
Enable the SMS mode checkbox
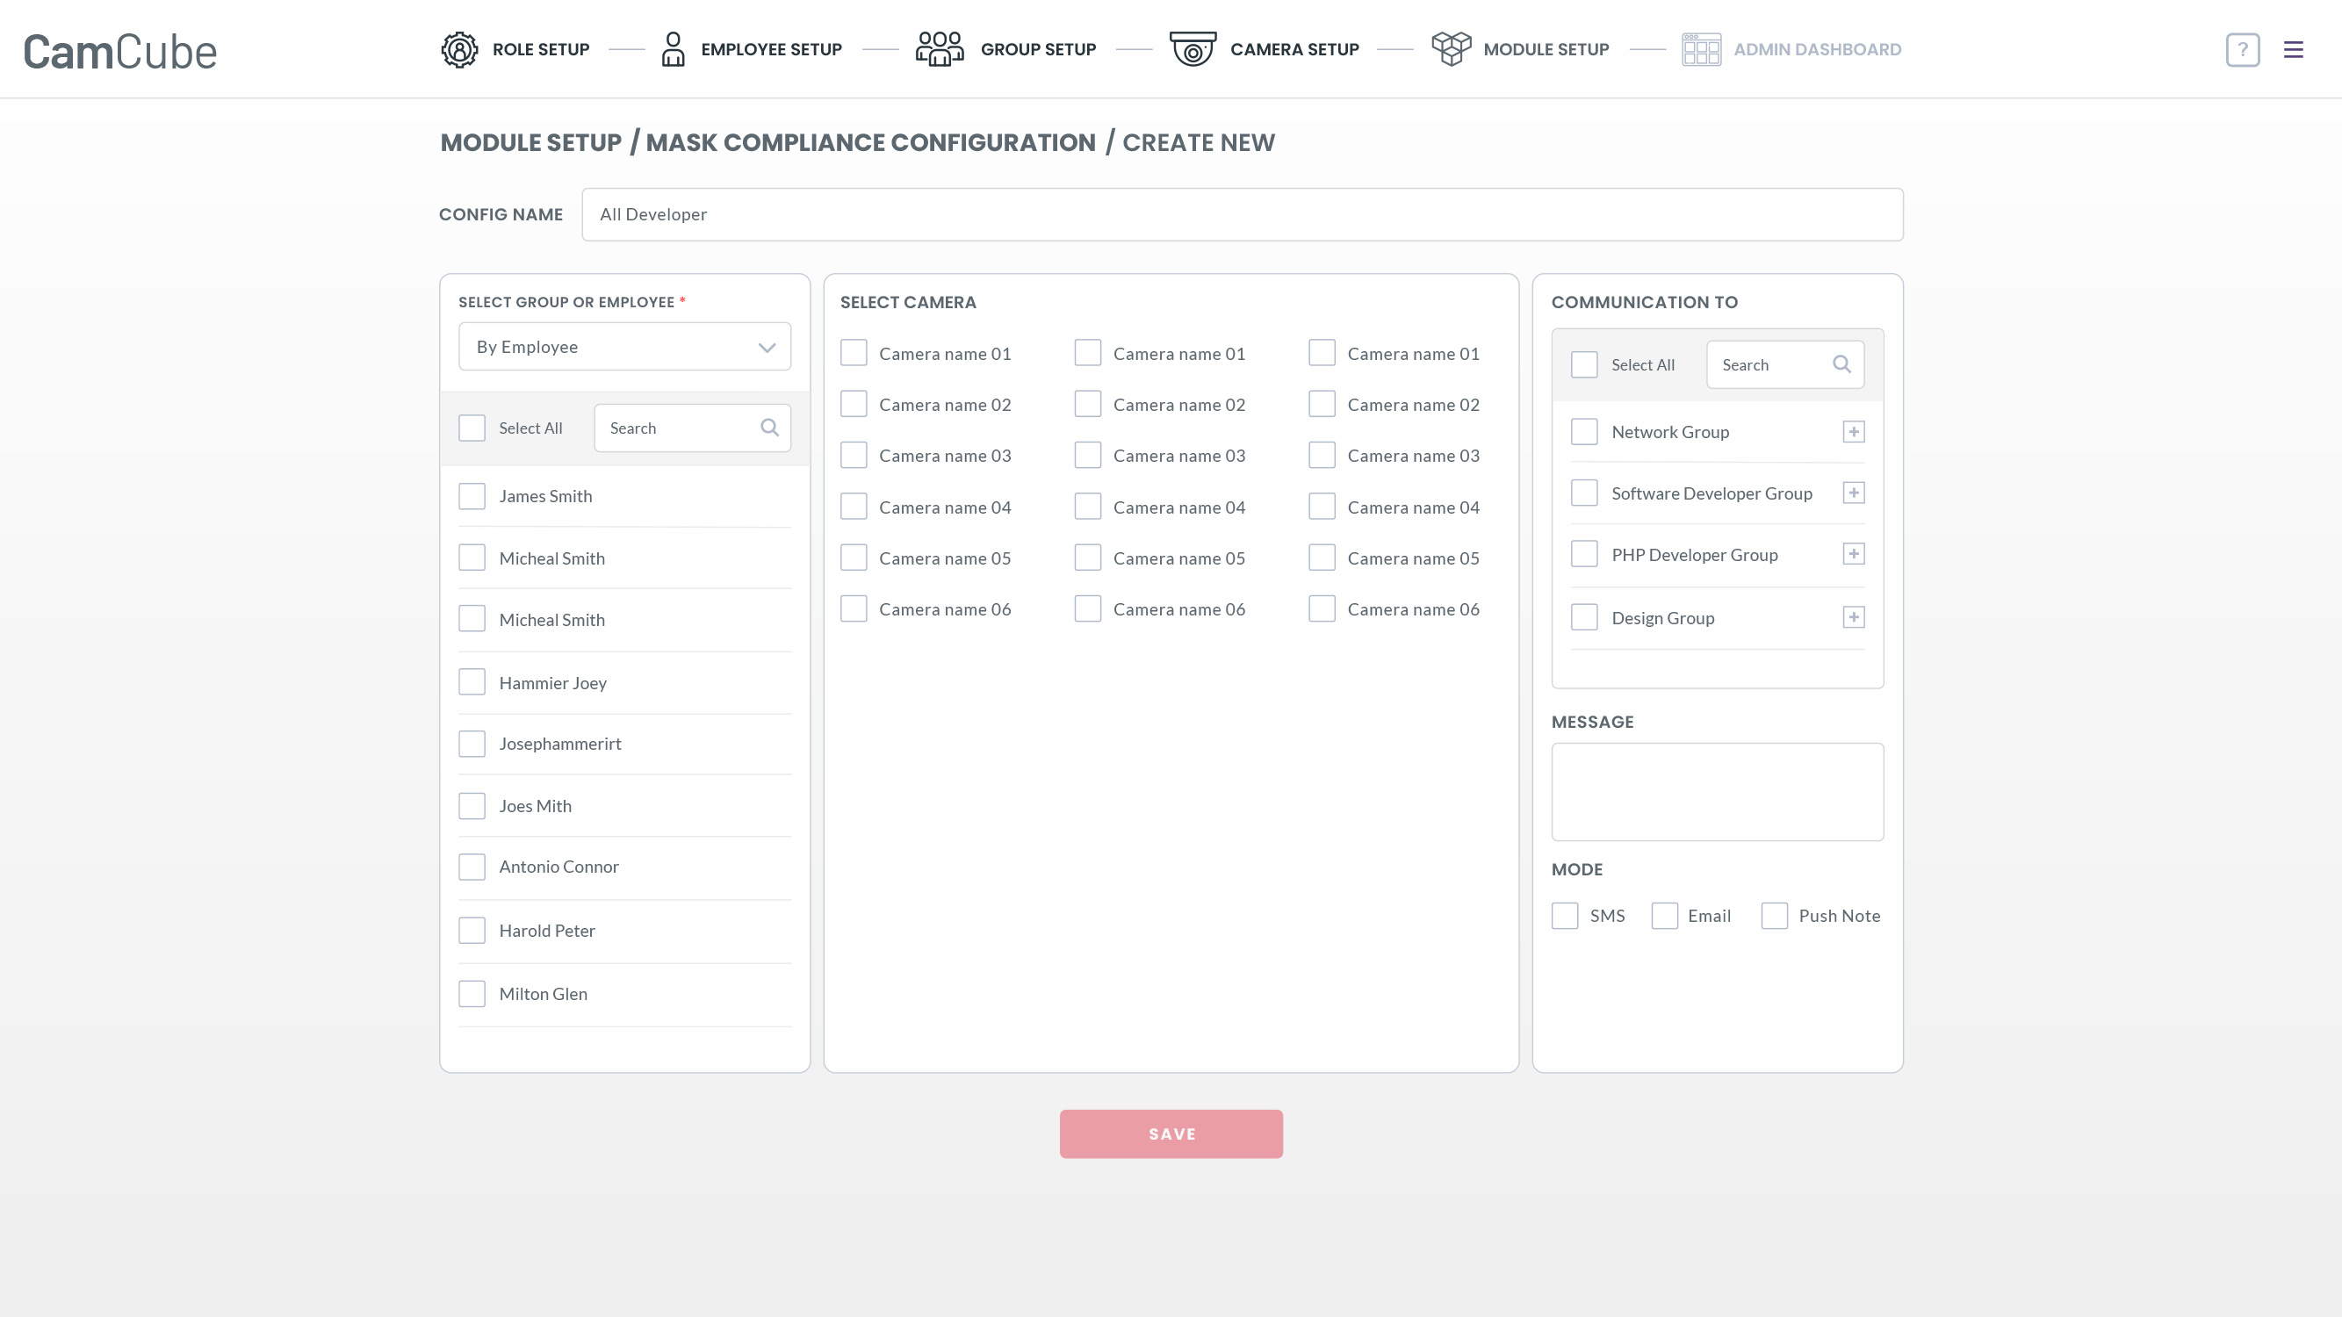tap(1565, 915)
